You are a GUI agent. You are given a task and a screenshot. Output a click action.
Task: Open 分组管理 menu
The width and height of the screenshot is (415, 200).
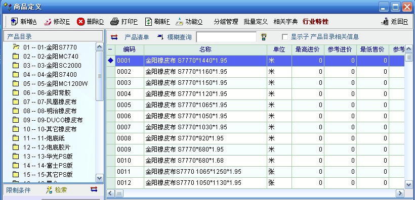coord(226,22)
